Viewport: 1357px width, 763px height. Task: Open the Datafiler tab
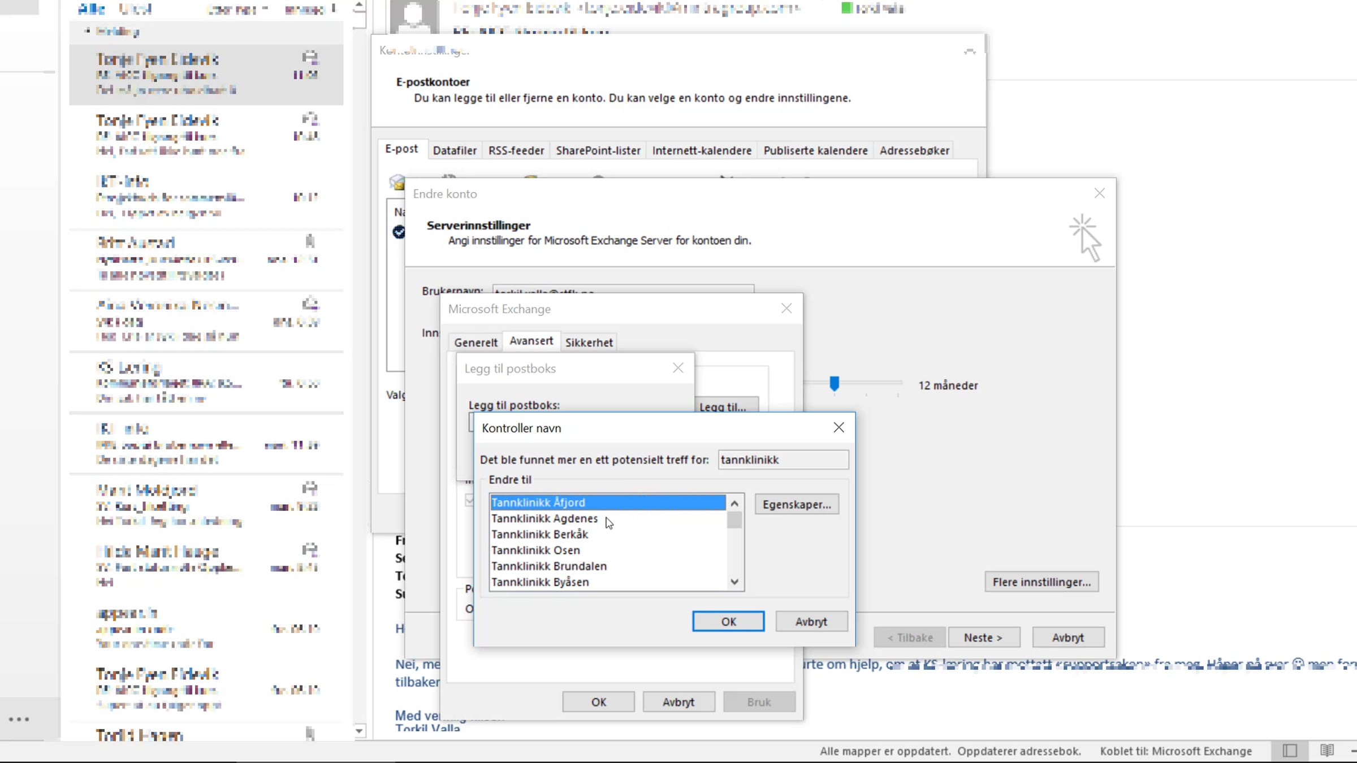point(455,151)
